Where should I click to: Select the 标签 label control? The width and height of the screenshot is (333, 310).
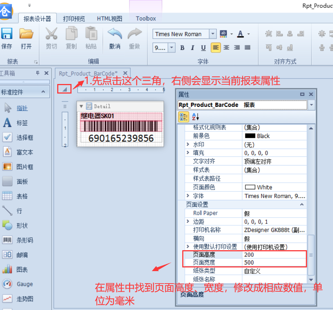coord(22,123)
